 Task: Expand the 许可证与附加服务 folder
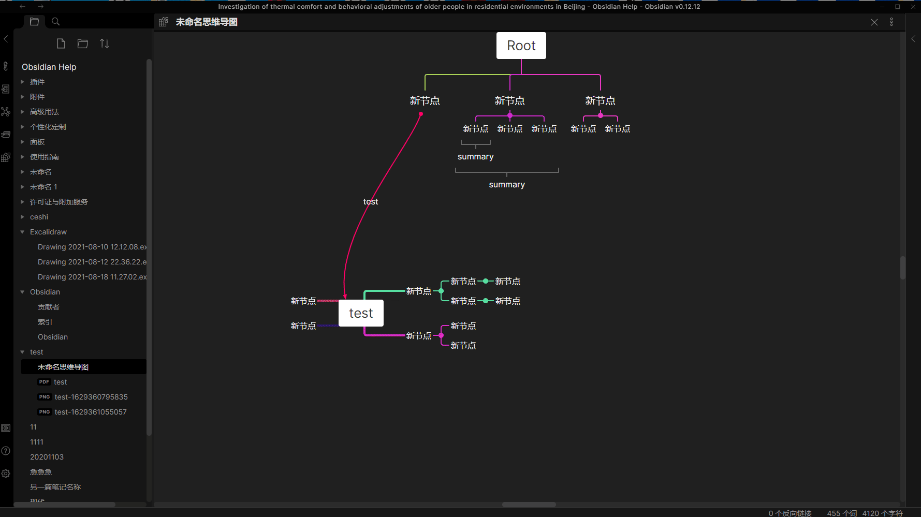(22, 202)
